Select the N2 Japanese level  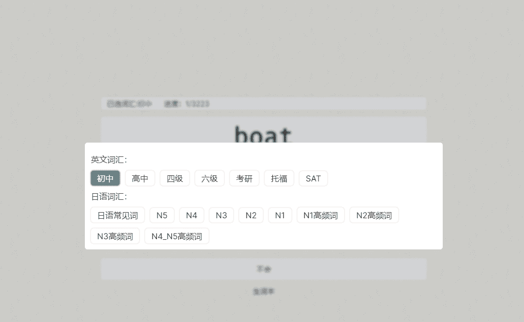(x=250, y=215)
